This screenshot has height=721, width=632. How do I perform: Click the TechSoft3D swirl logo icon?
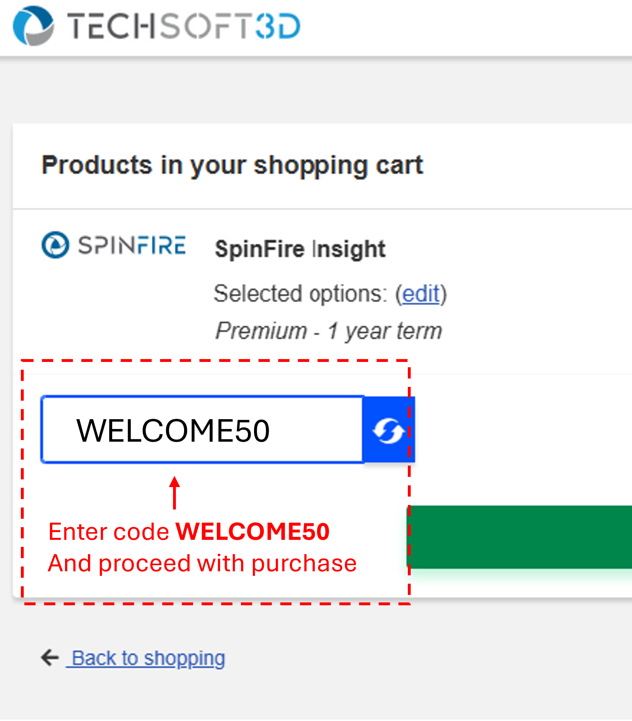point(34,26)
